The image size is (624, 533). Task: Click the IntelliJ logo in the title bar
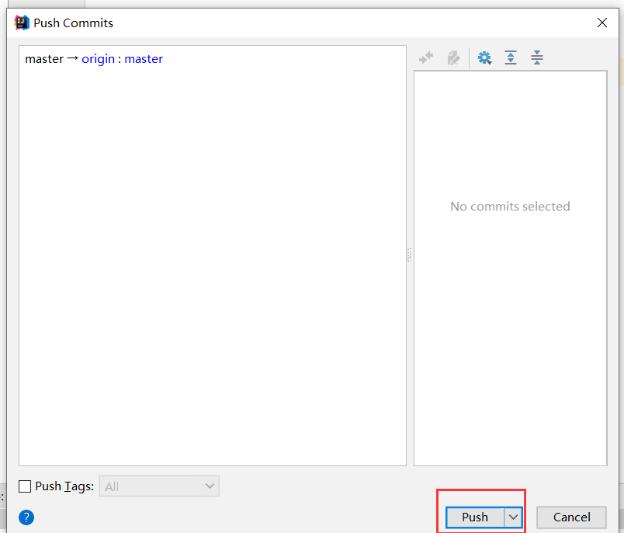22,23
